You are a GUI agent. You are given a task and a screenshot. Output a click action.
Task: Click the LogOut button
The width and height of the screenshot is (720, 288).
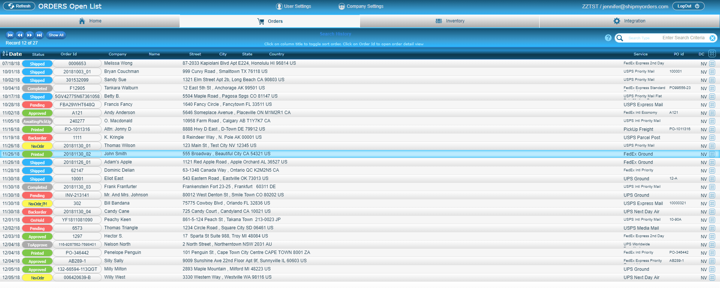coord(688,6)
